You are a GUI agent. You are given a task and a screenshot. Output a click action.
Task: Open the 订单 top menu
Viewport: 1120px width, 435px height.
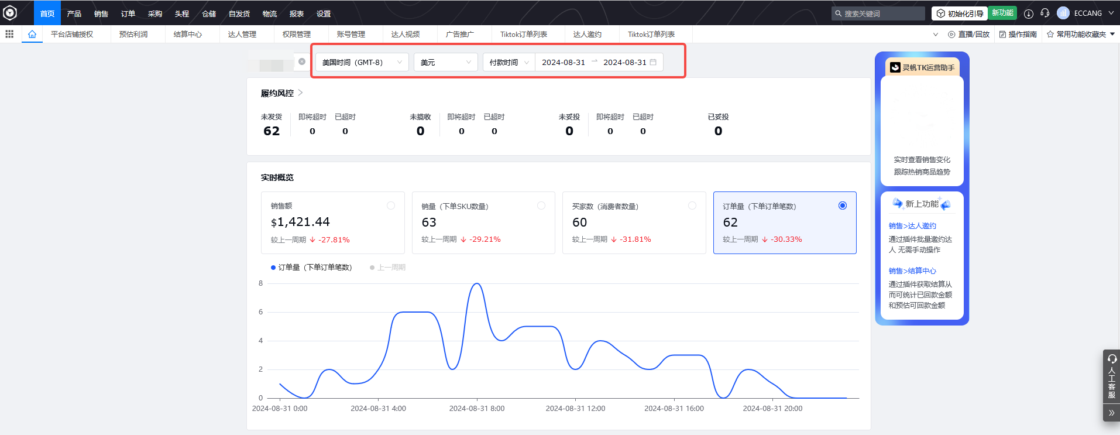tap(128, 13)
